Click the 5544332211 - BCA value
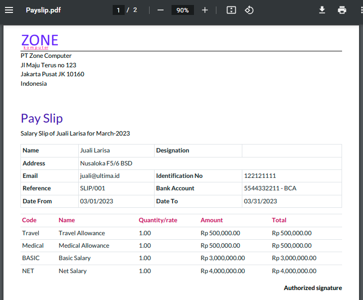The width and height of the screenshot is (363, 300). click(x=270, y=188)
